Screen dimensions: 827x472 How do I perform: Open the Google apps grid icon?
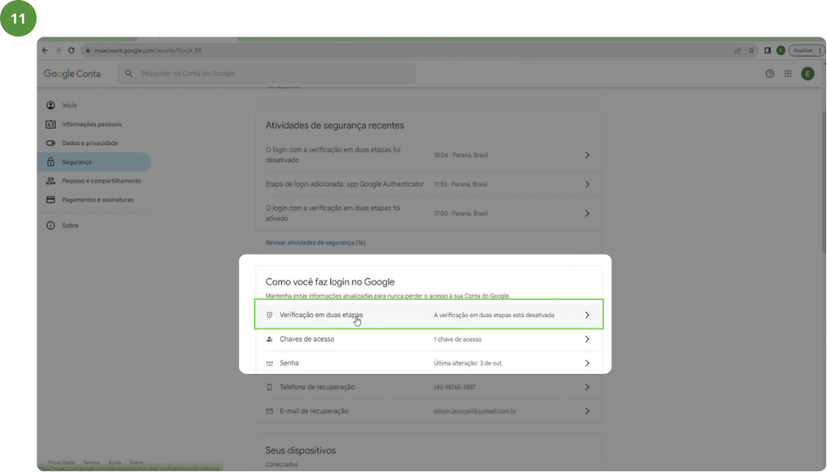pyautogui.click(x=787, y=74)
